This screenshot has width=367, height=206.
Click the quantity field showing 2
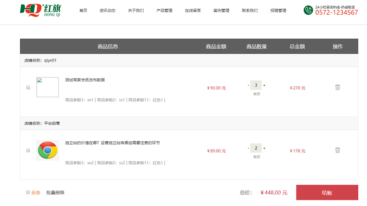tap(256, 148)
